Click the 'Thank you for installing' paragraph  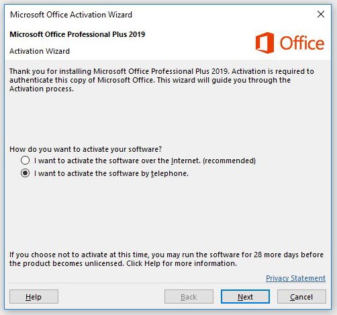(x=162, y=80)
